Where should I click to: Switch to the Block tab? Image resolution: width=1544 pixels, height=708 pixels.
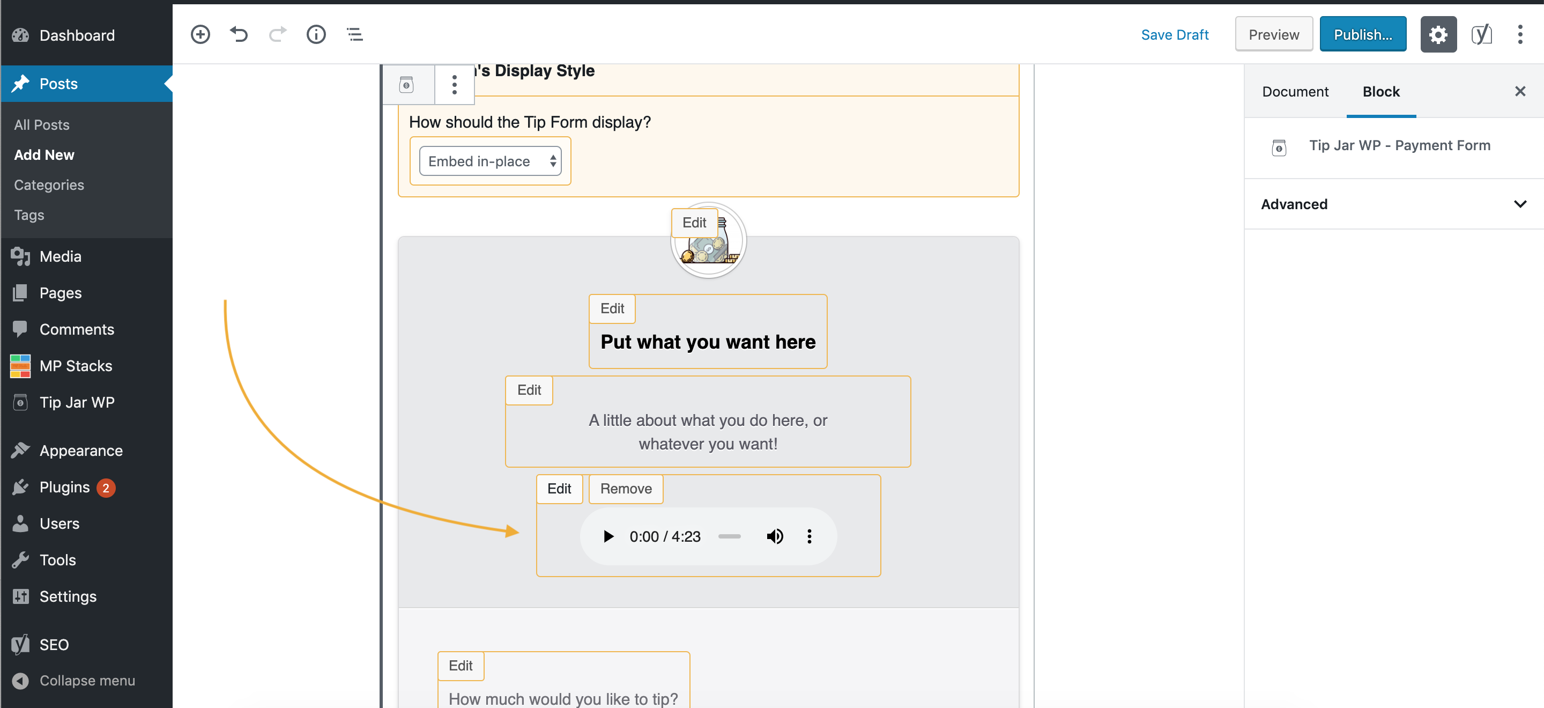[x=1381, y=92]
